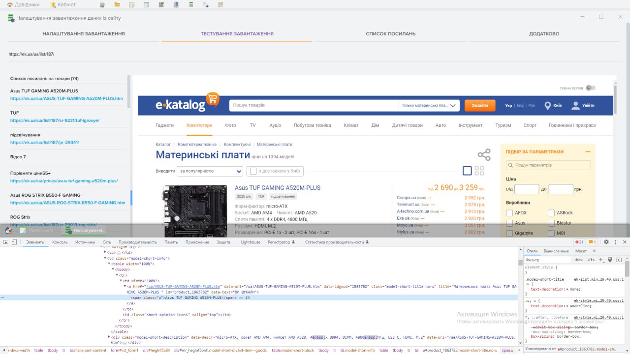
Task: Expand more DevTools styles tabs chevron
Action: 594,251
